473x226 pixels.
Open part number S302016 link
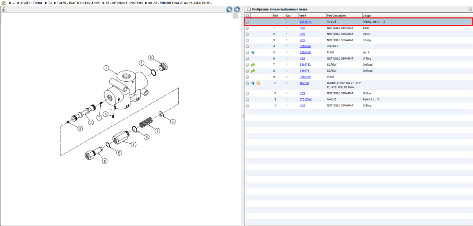(305, 77)
